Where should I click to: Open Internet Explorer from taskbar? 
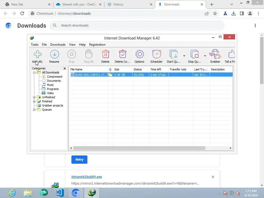12,193
